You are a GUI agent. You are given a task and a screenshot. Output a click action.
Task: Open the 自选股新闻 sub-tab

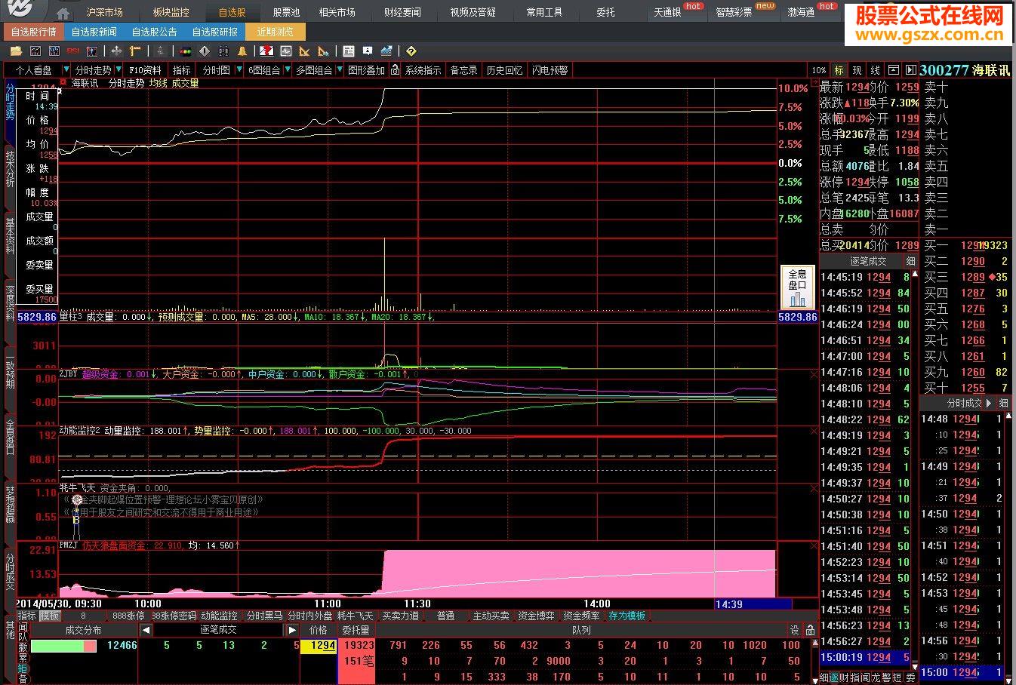(x=94, y=32)
